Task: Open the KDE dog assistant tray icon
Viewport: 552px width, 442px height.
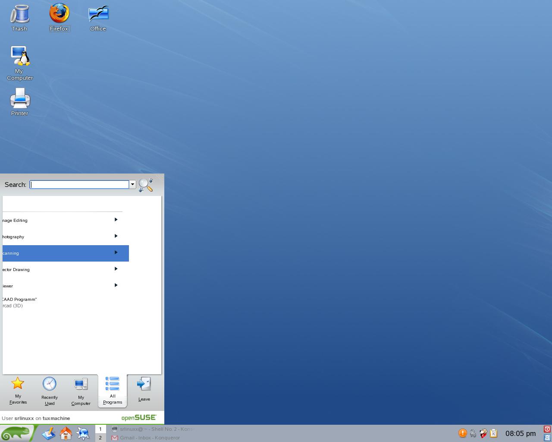Action: click(483, 433)
